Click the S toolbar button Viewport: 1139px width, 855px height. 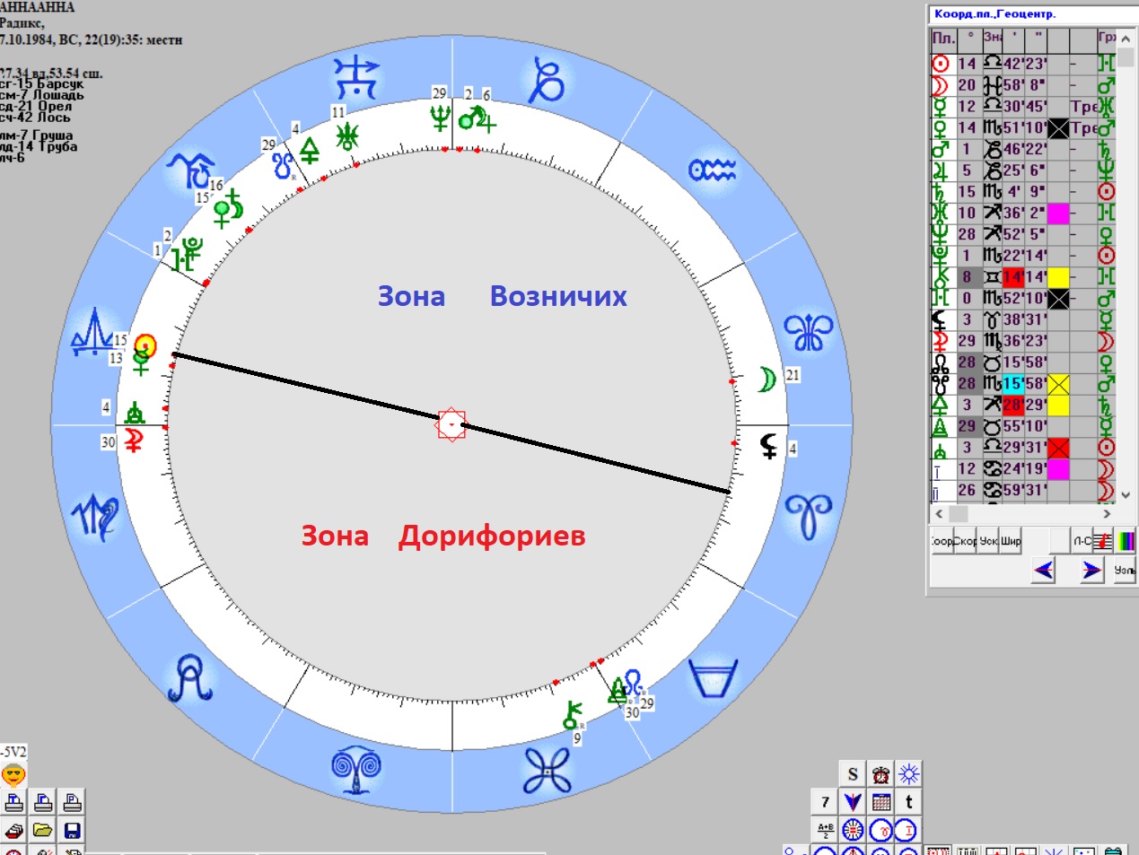853,774
